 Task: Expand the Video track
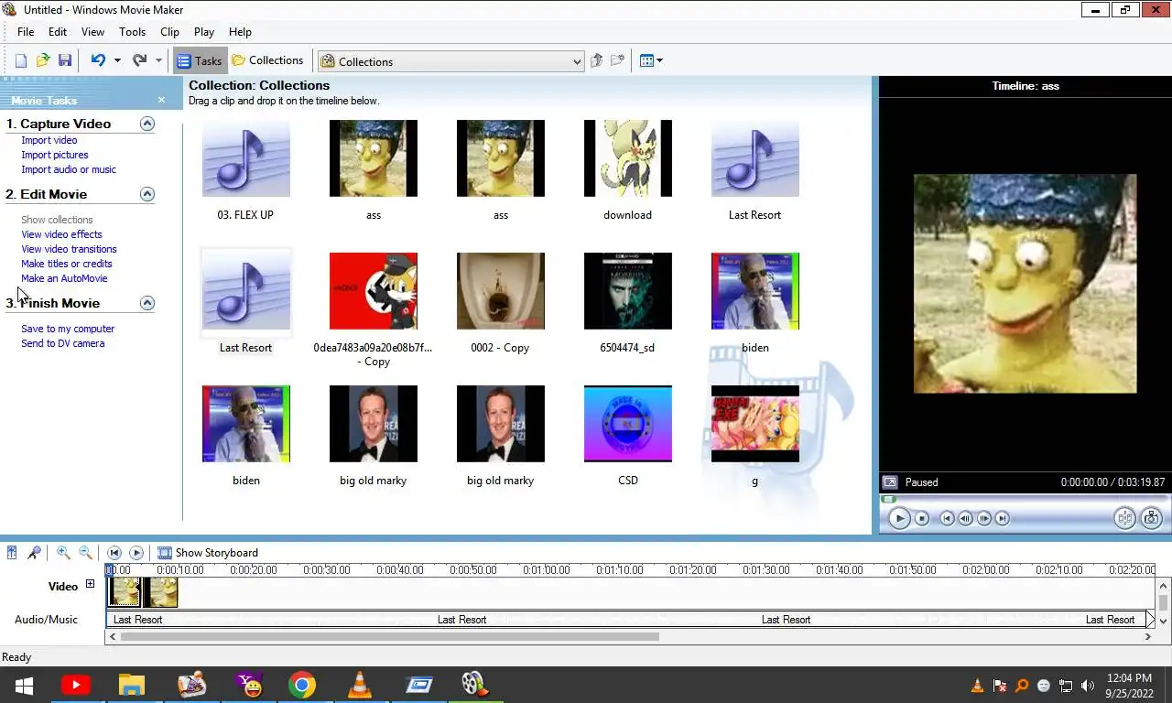pyautogui.click(x=90, y=584)
